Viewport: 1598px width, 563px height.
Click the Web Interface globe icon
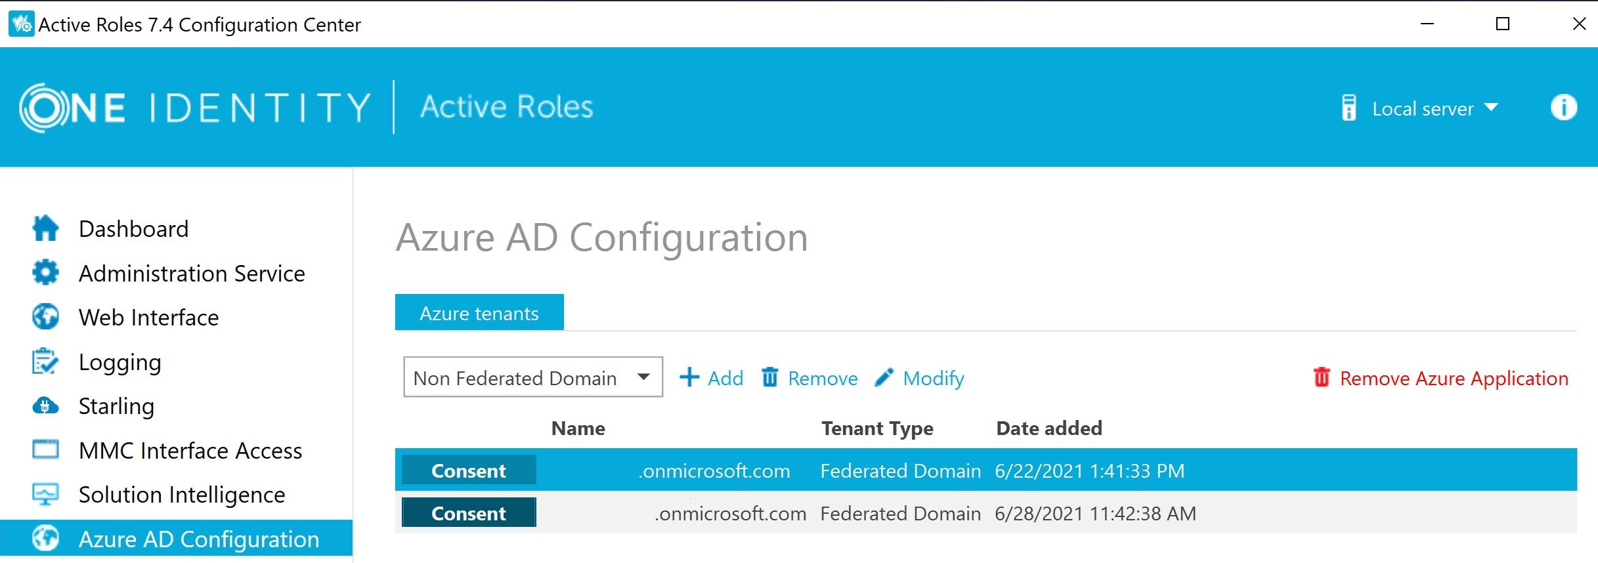coord(45,317)
